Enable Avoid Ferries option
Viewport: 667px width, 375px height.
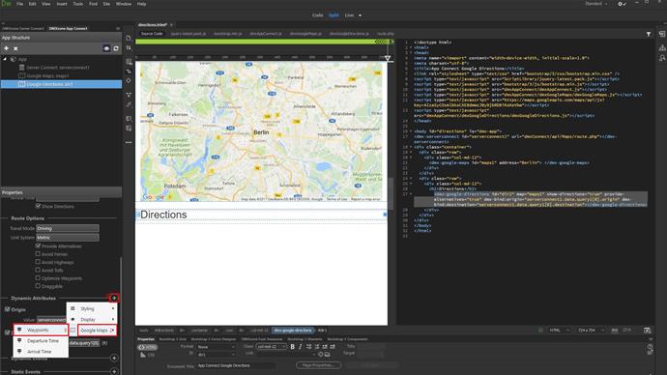tap(38, 254)
